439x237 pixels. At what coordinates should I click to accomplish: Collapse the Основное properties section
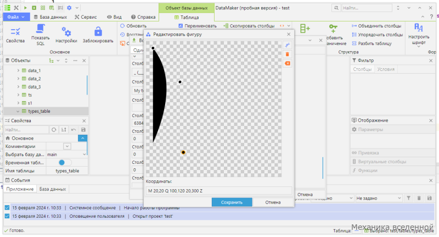click(83, 138)
